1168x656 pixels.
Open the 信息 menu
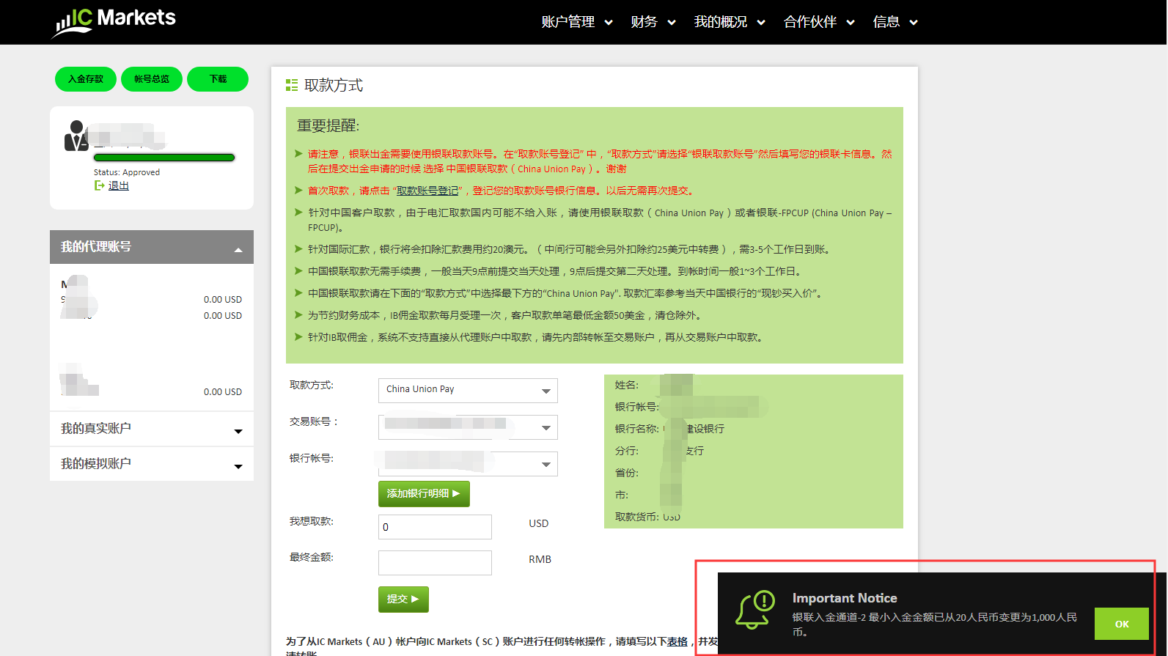(895, 22)
